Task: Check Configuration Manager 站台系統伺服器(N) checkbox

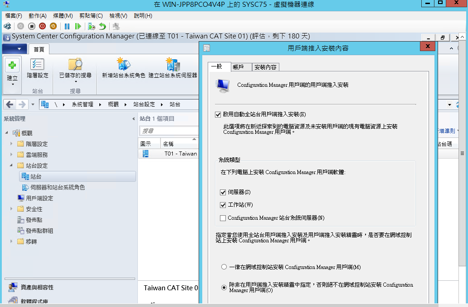Action: tap(223, 218)
